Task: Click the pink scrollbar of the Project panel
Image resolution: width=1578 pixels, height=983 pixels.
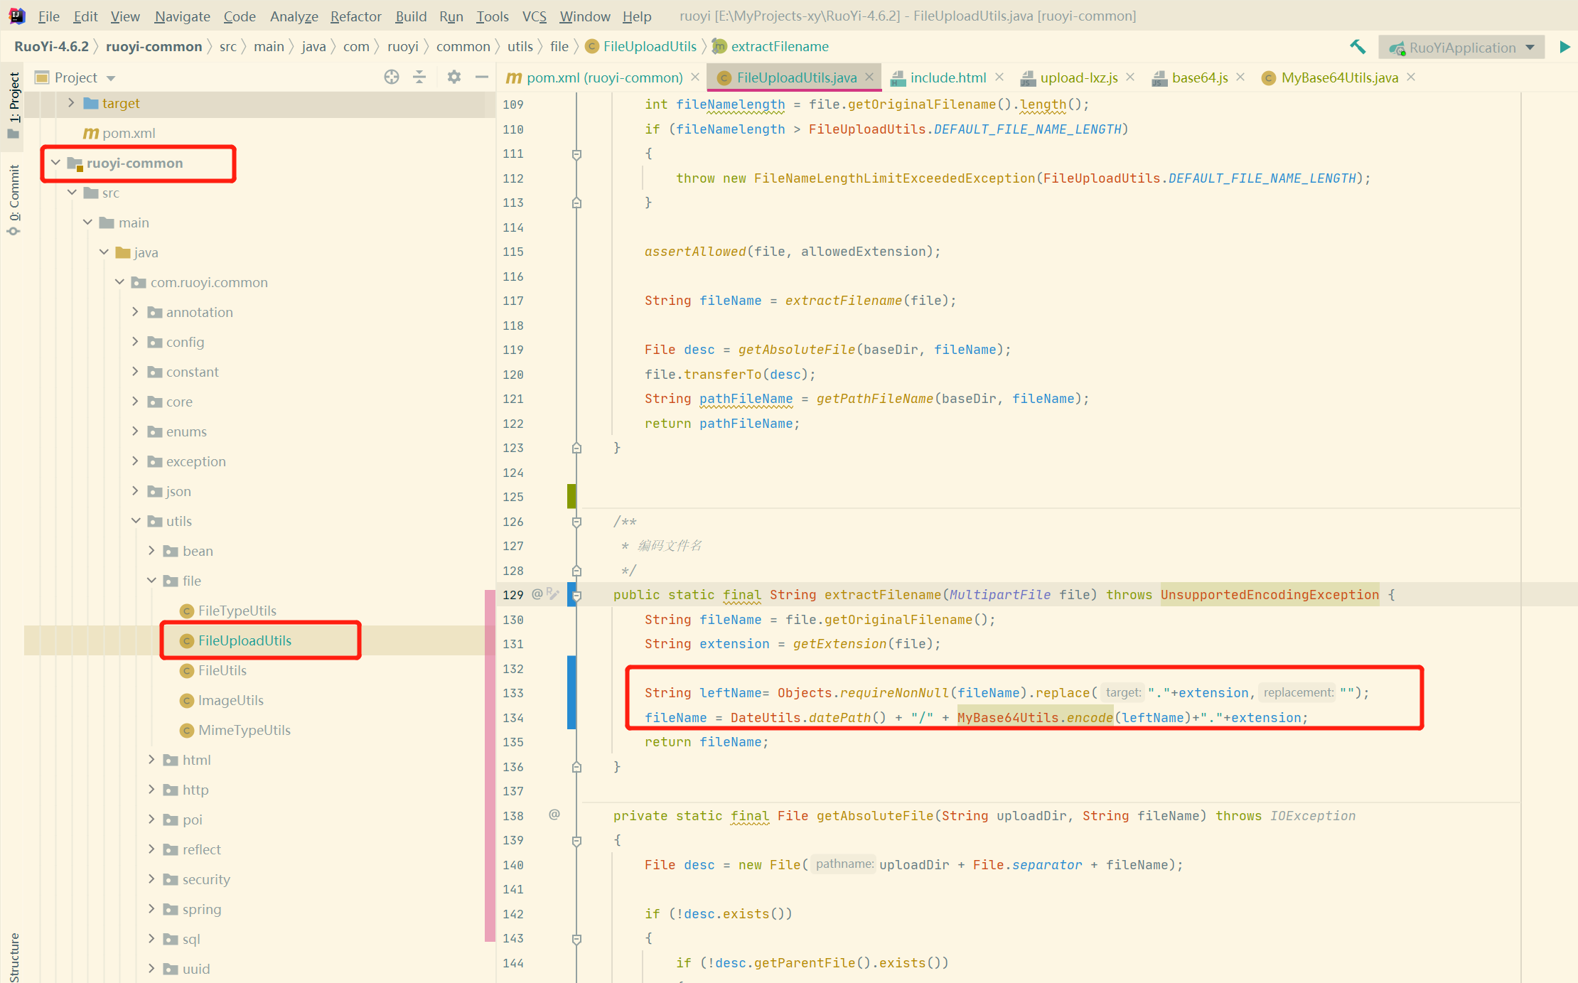Action: [490, 766]
